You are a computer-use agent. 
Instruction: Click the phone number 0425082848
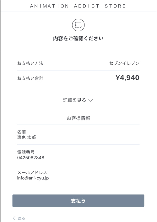click(31, 158)
